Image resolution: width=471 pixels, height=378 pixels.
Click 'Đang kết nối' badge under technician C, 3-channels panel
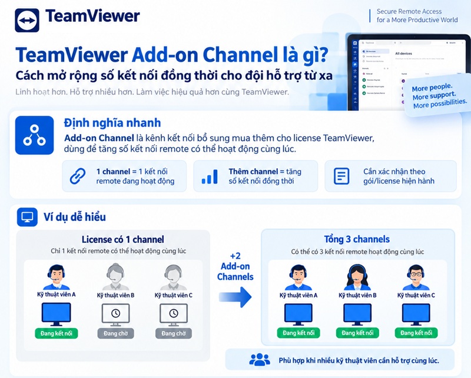(x=416, y=333)
